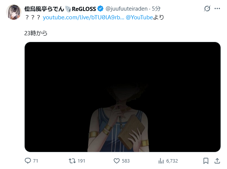Click the @juufuuteiraden handle
The image size is (227, 169).
tap(126, 9)
